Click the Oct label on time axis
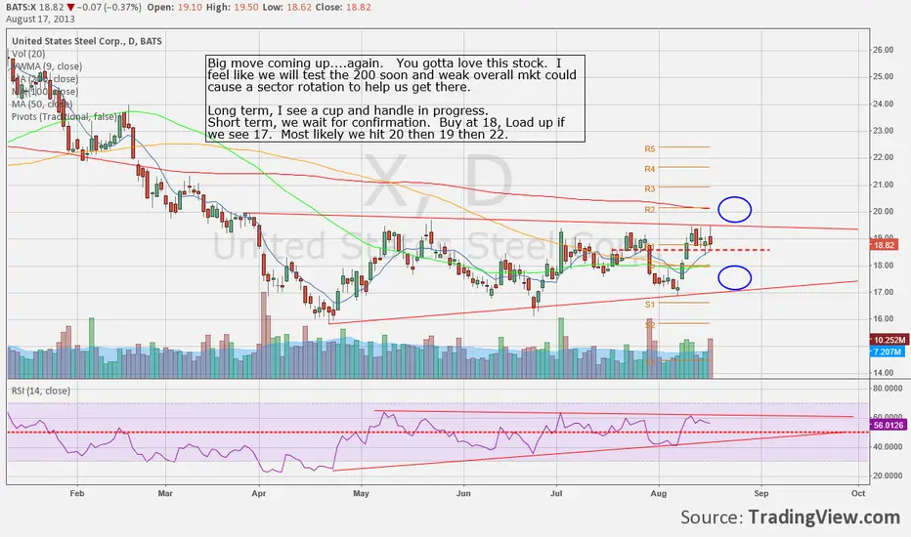911x537 pixels. click(858, 493)
